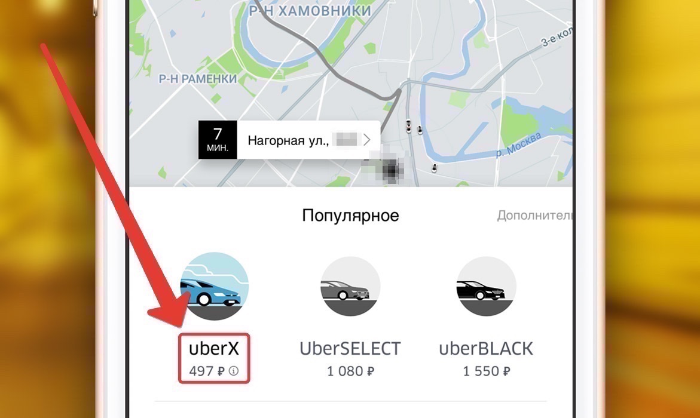Select the UberSELECT label
Screen dimensions: 700x418
point(350,348)
